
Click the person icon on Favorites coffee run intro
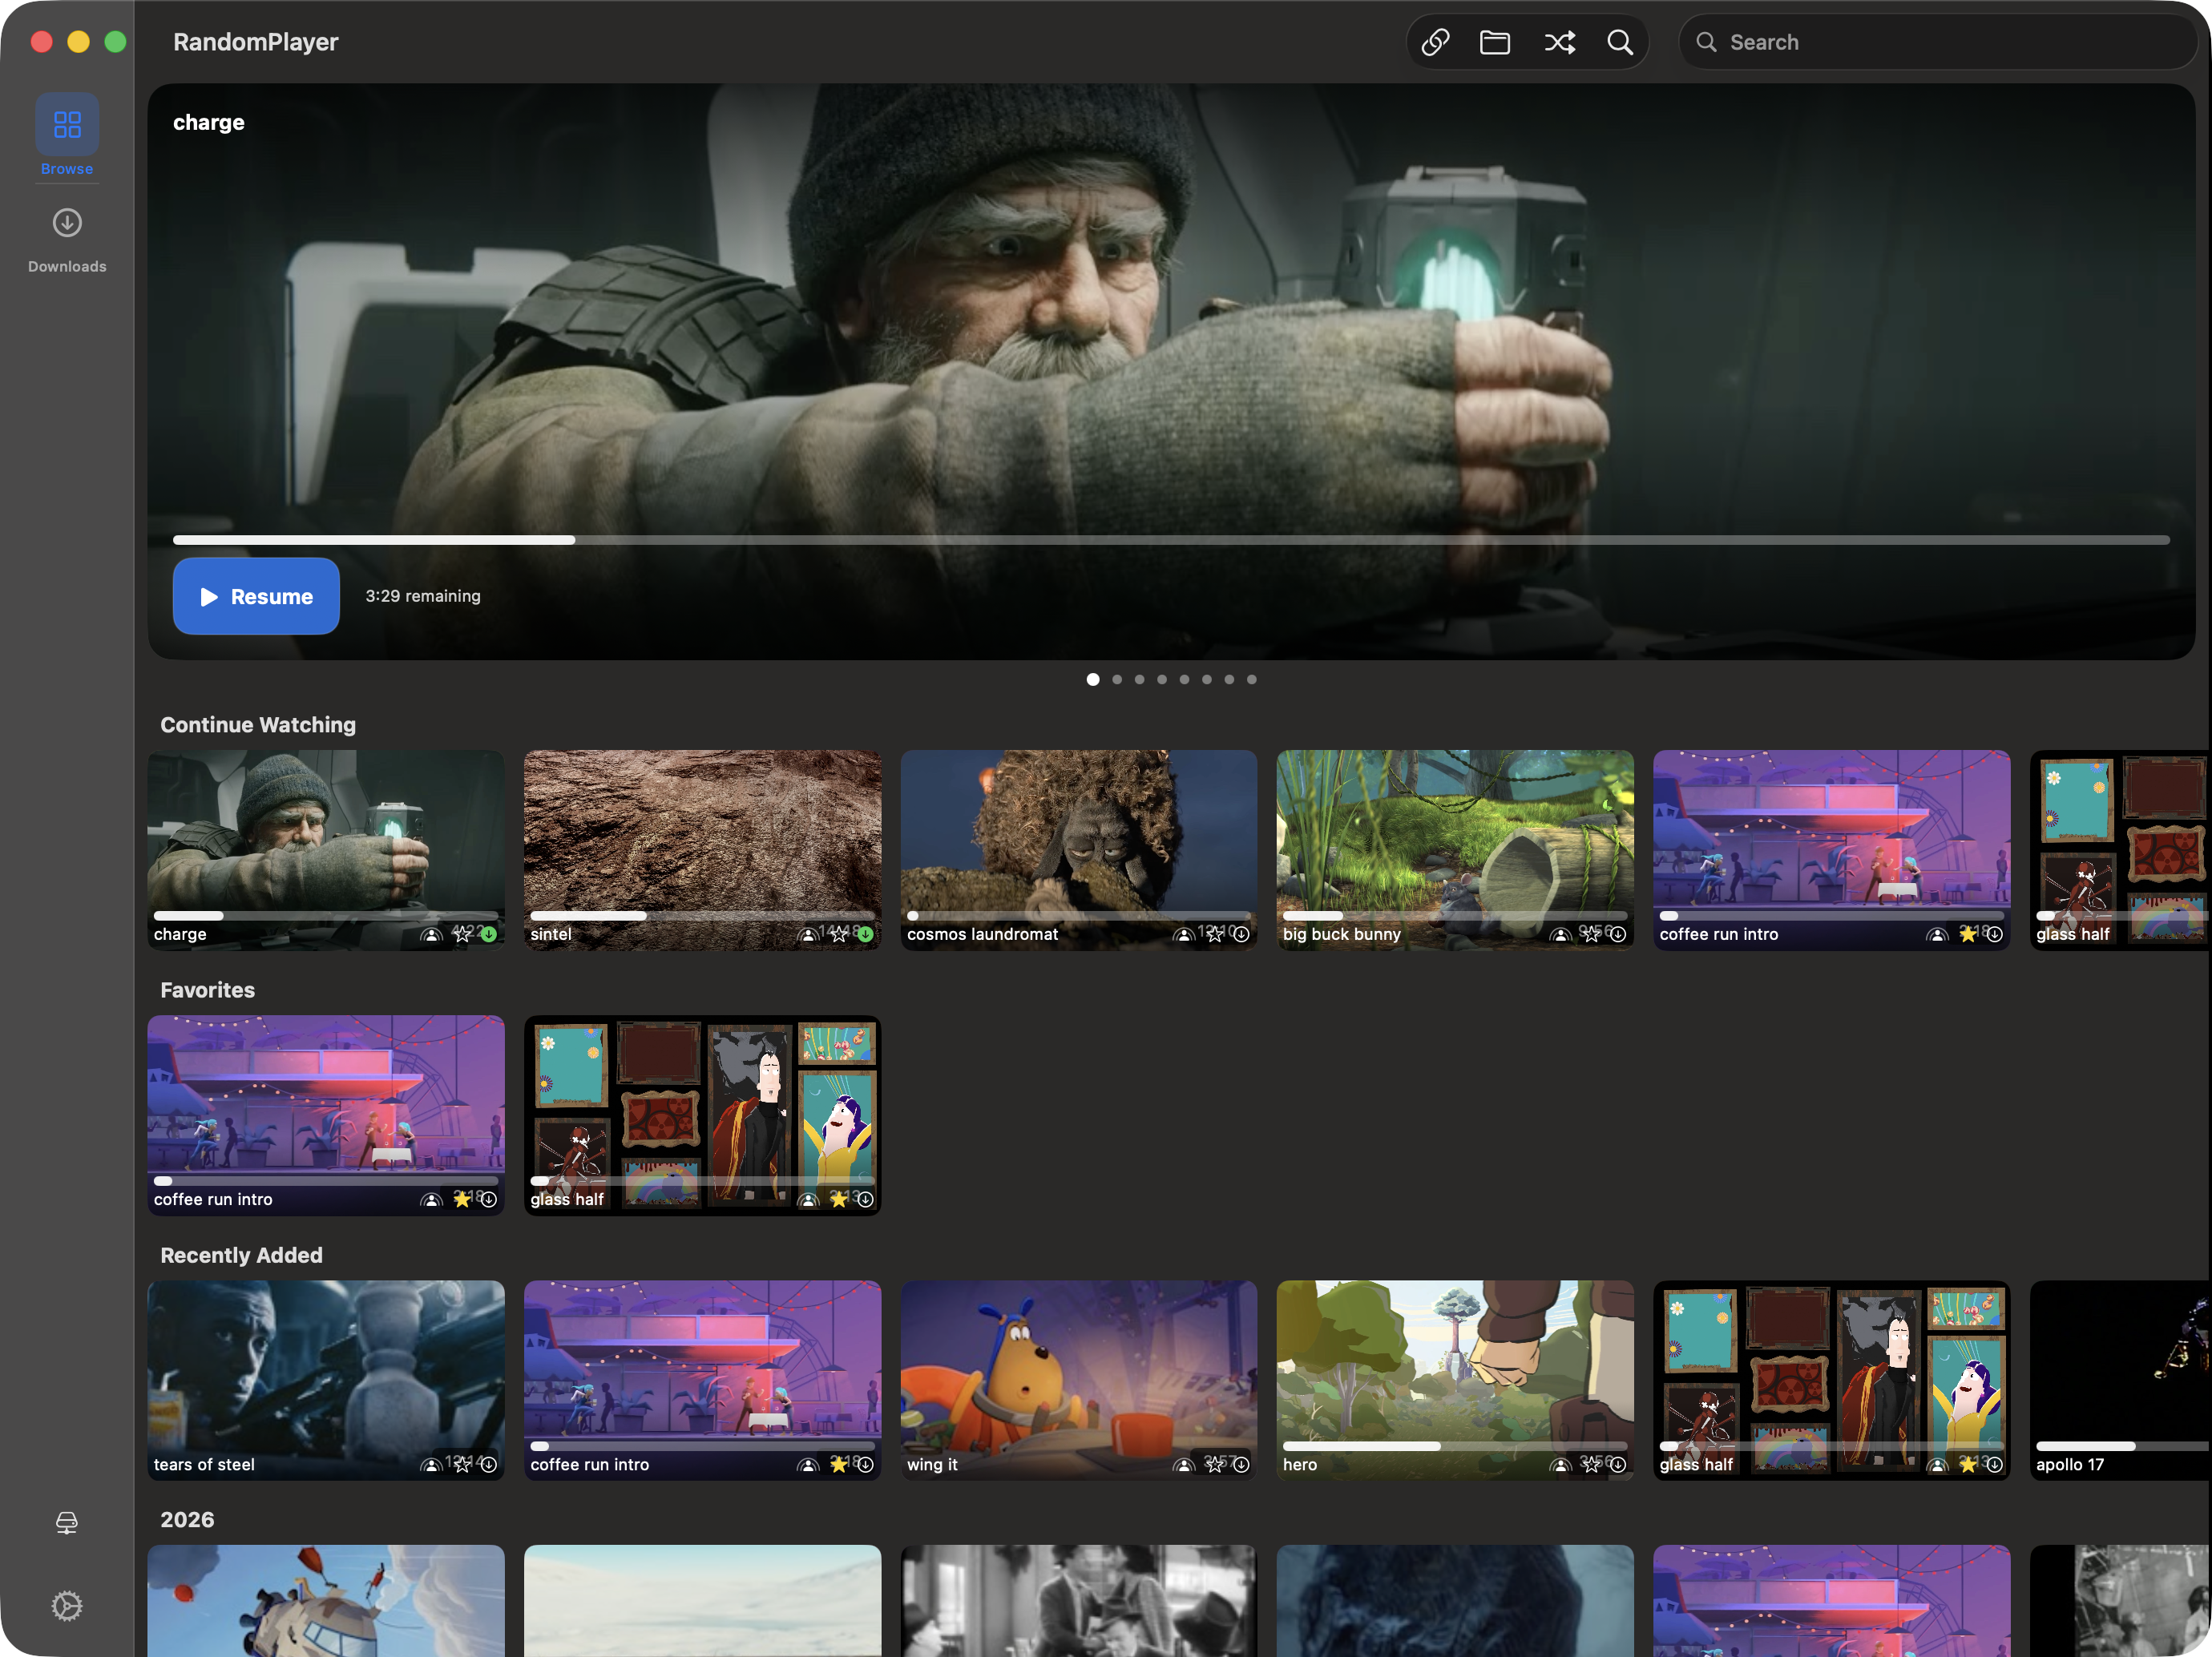pos(431,1200)
